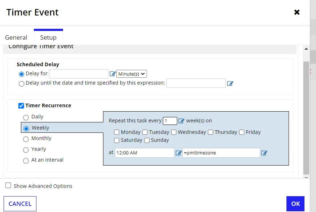This screenshot has width=316, height=212.
Task: Enable Show Advanced Options
Action: (8, 185)
